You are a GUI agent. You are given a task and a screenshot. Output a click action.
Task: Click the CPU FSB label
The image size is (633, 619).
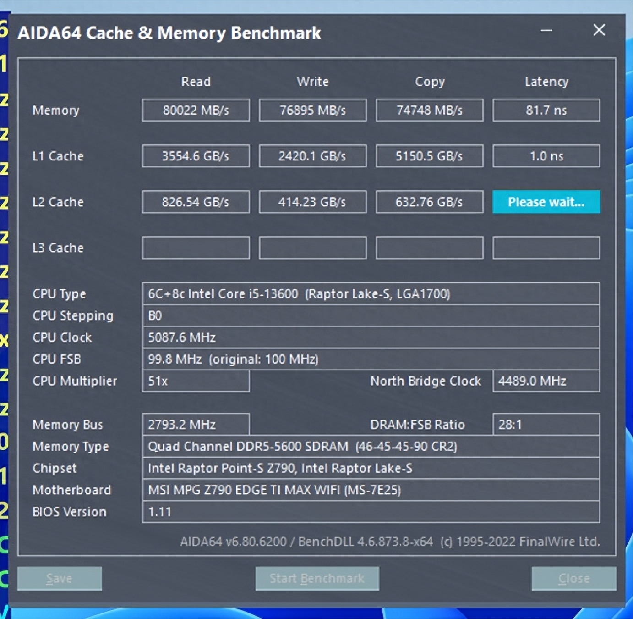pos(56,359)
